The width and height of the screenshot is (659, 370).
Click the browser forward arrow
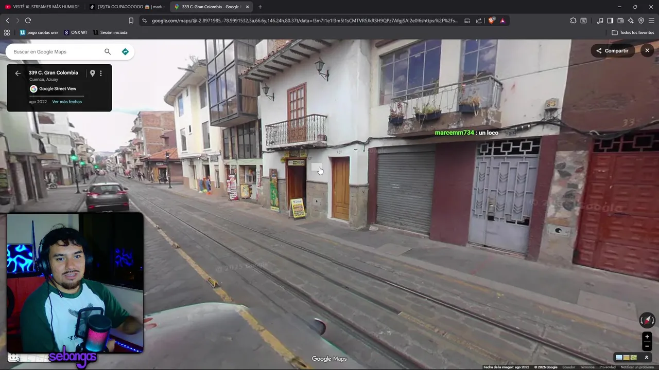pyautogui.click(x=18, y=21)
